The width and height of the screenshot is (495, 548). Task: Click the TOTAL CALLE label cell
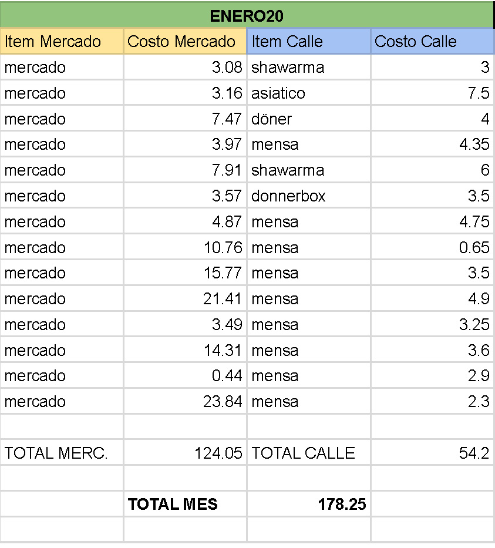click(309, 453)
